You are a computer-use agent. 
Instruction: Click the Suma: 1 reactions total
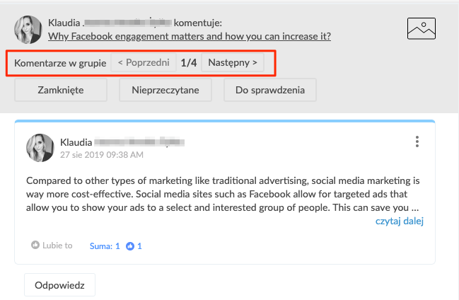[x=105, y=246]
